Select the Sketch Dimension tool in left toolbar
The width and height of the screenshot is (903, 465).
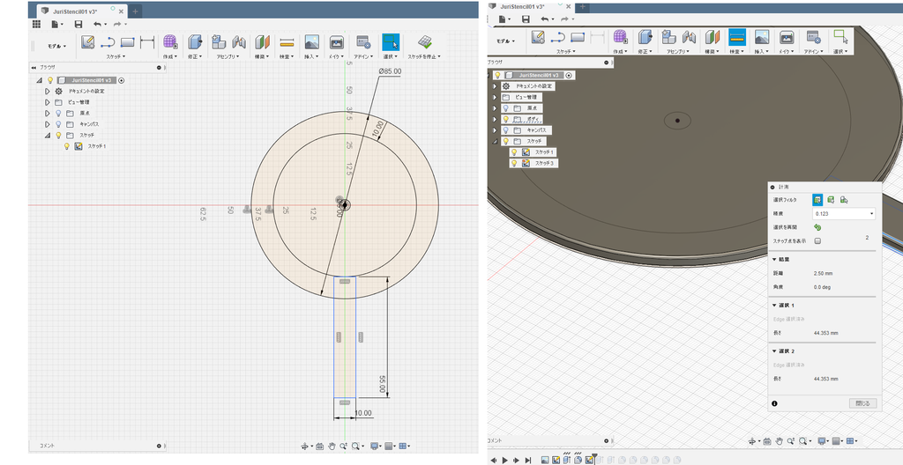(147, 41)
